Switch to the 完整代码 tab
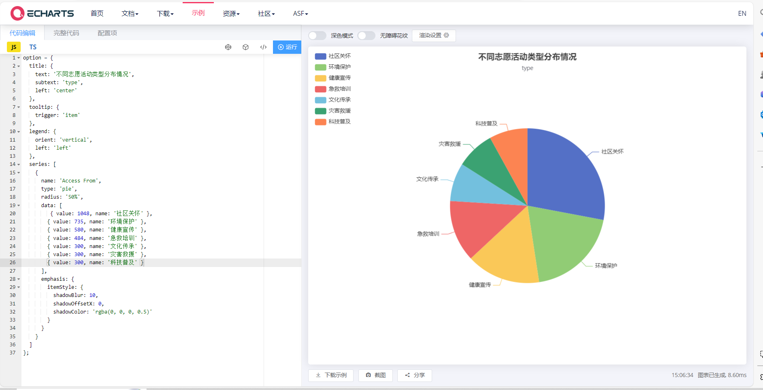This screenshot has width=763, height=390. click(x=66, y=33)
